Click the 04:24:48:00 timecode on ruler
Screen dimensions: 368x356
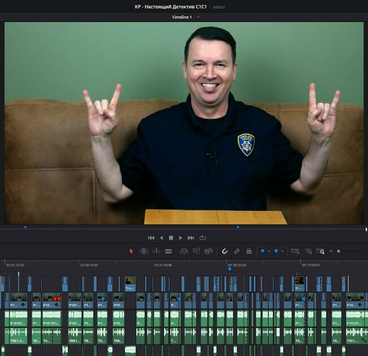coord(163,265)
